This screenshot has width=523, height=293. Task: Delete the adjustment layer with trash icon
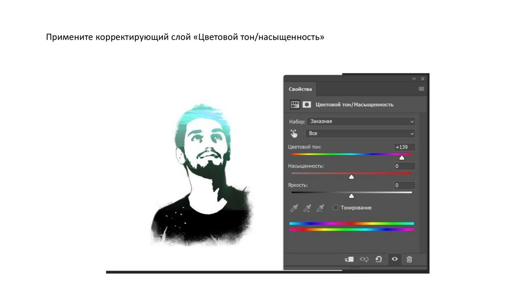(x=409, y=259)
